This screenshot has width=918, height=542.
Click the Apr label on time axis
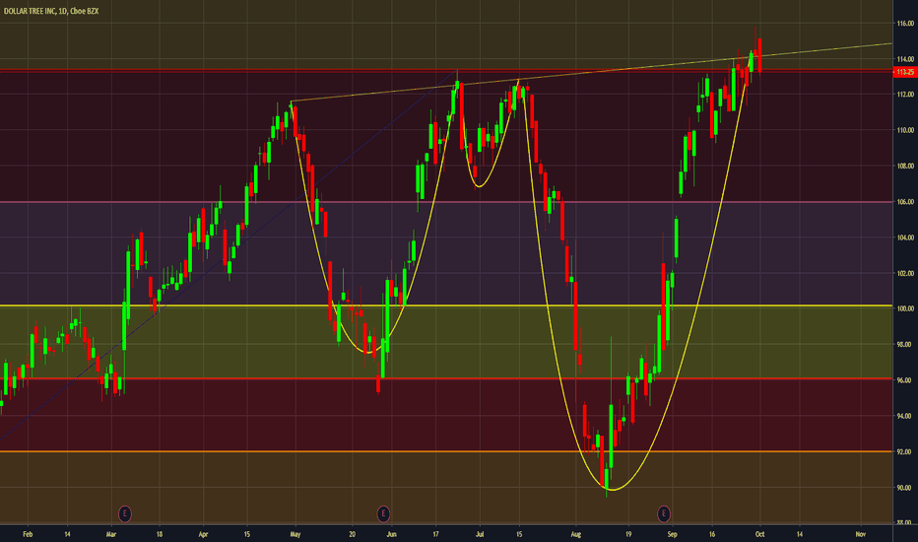203,534
